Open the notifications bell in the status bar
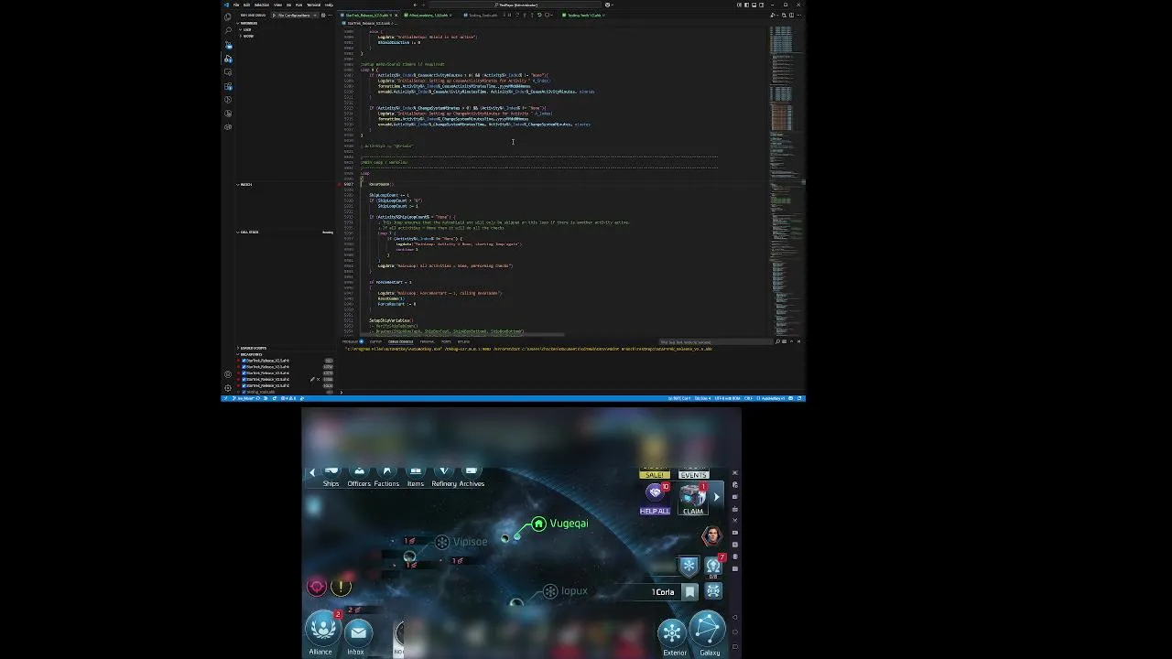The height and width of the screenshot is (659, 1172). point(799,398)
